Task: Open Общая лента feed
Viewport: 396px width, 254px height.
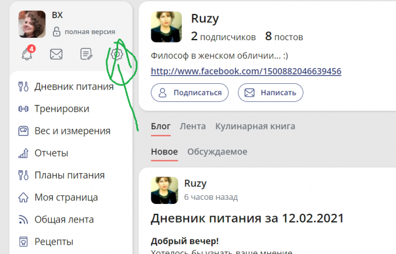Action: (x=64, y=220)
